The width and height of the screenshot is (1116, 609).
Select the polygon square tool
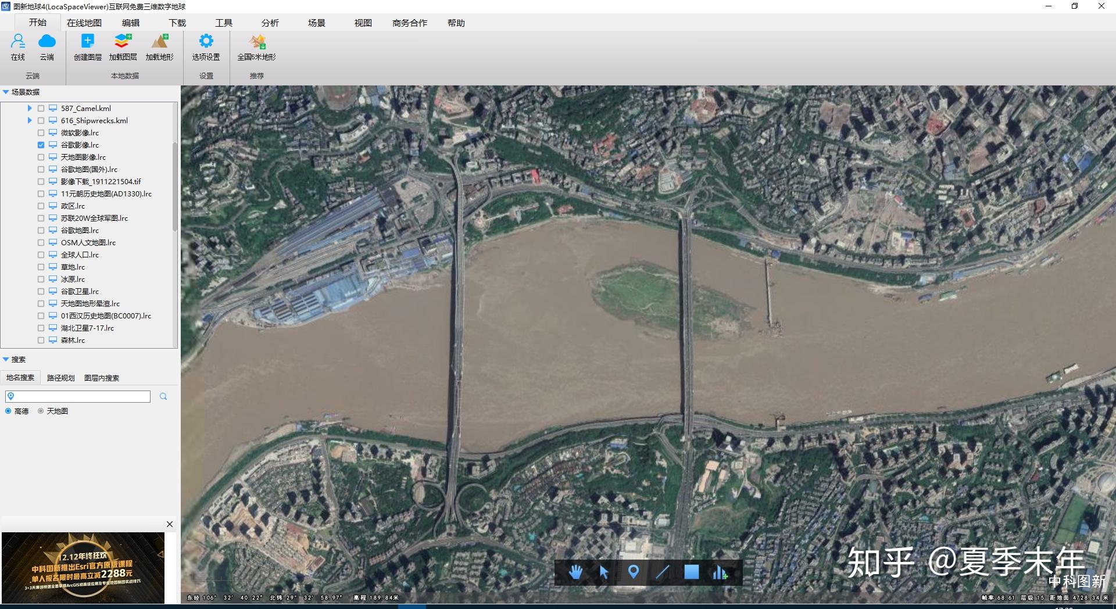coord(691,572)
